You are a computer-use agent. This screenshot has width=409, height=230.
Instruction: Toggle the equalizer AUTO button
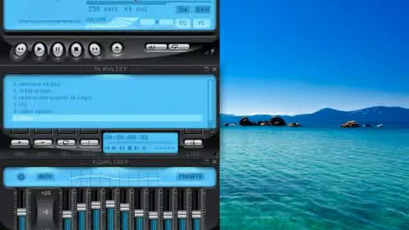click(45, 176)
